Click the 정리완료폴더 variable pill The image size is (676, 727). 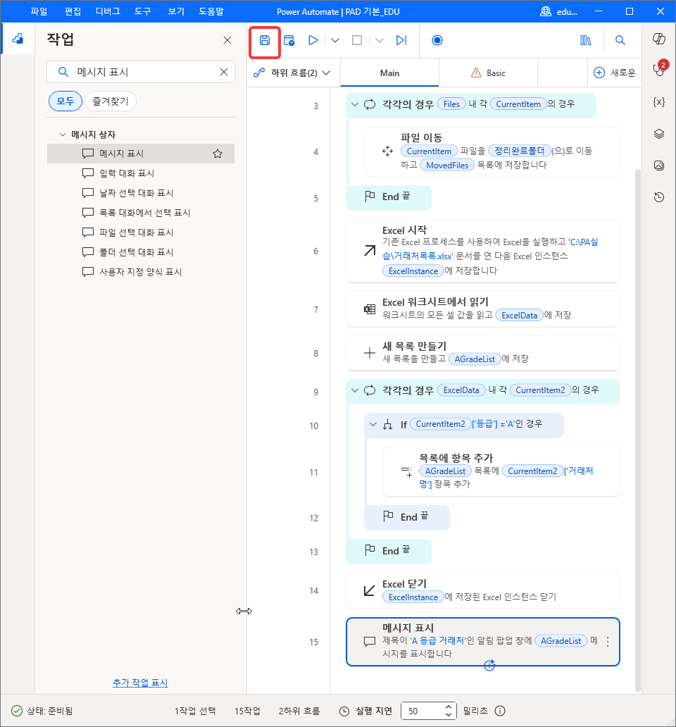pyautogui.click(x=520, y=151)
